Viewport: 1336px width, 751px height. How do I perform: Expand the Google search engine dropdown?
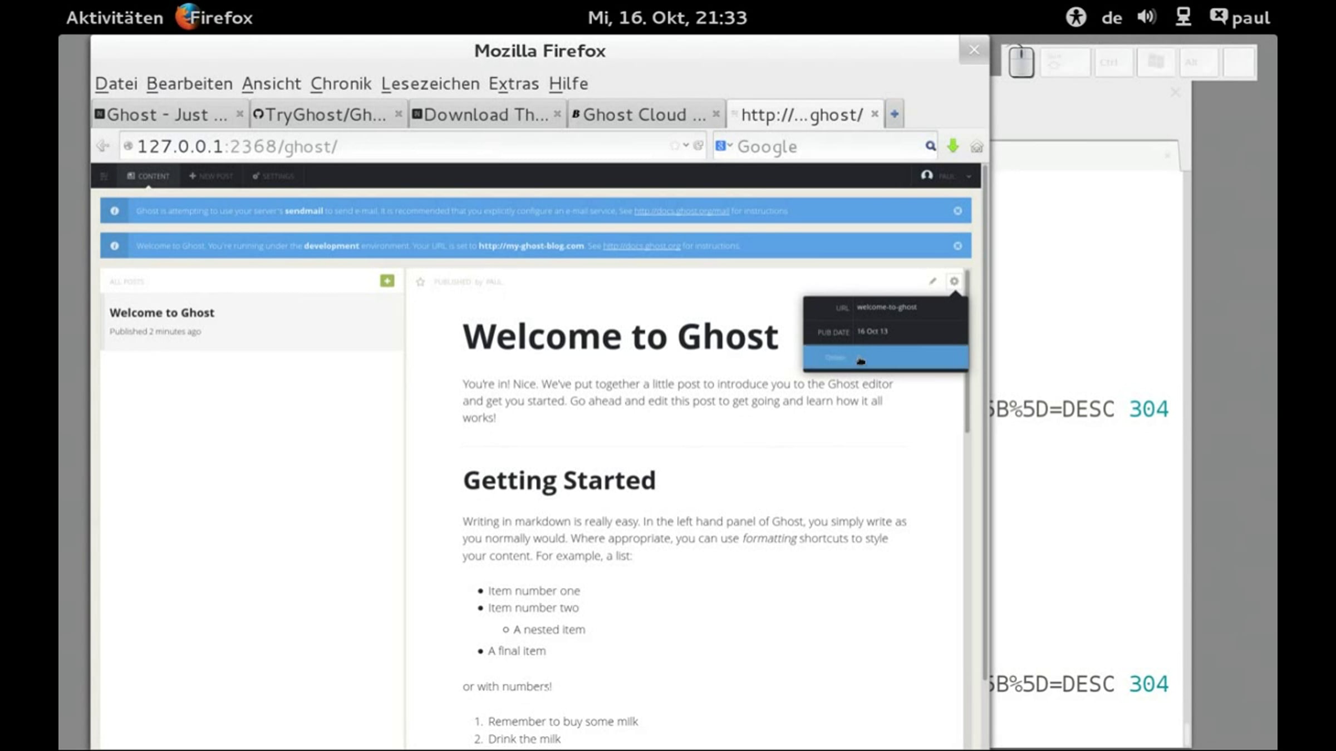point(724,146)
